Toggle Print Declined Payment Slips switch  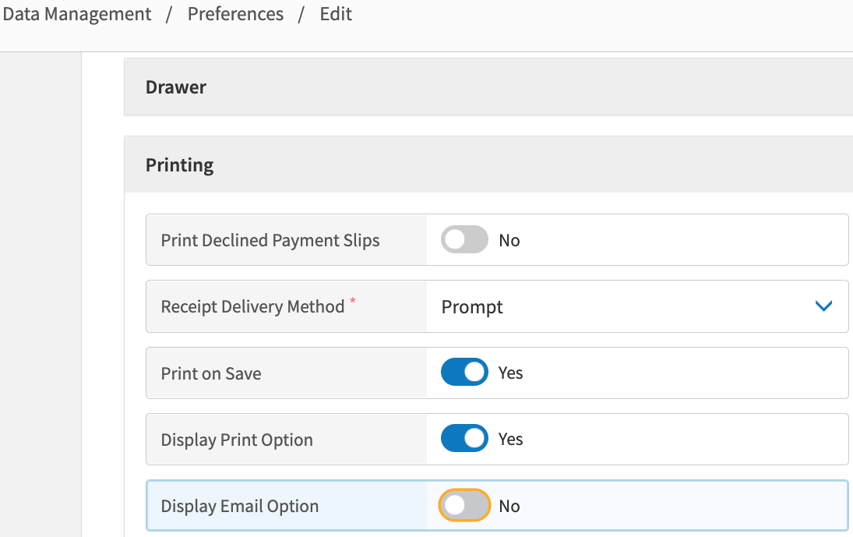pyautogui.click(x=464, y=240)
